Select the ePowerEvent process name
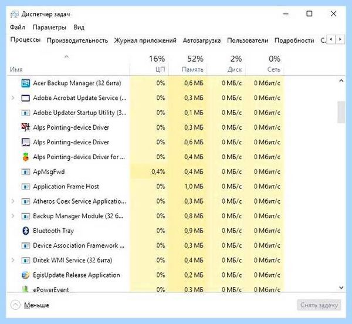This screenshot has height=324, width=352. click(x=51, y=289)
